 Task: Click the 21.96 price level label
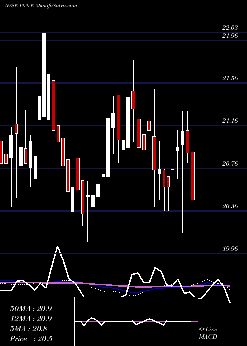[230, 35]
